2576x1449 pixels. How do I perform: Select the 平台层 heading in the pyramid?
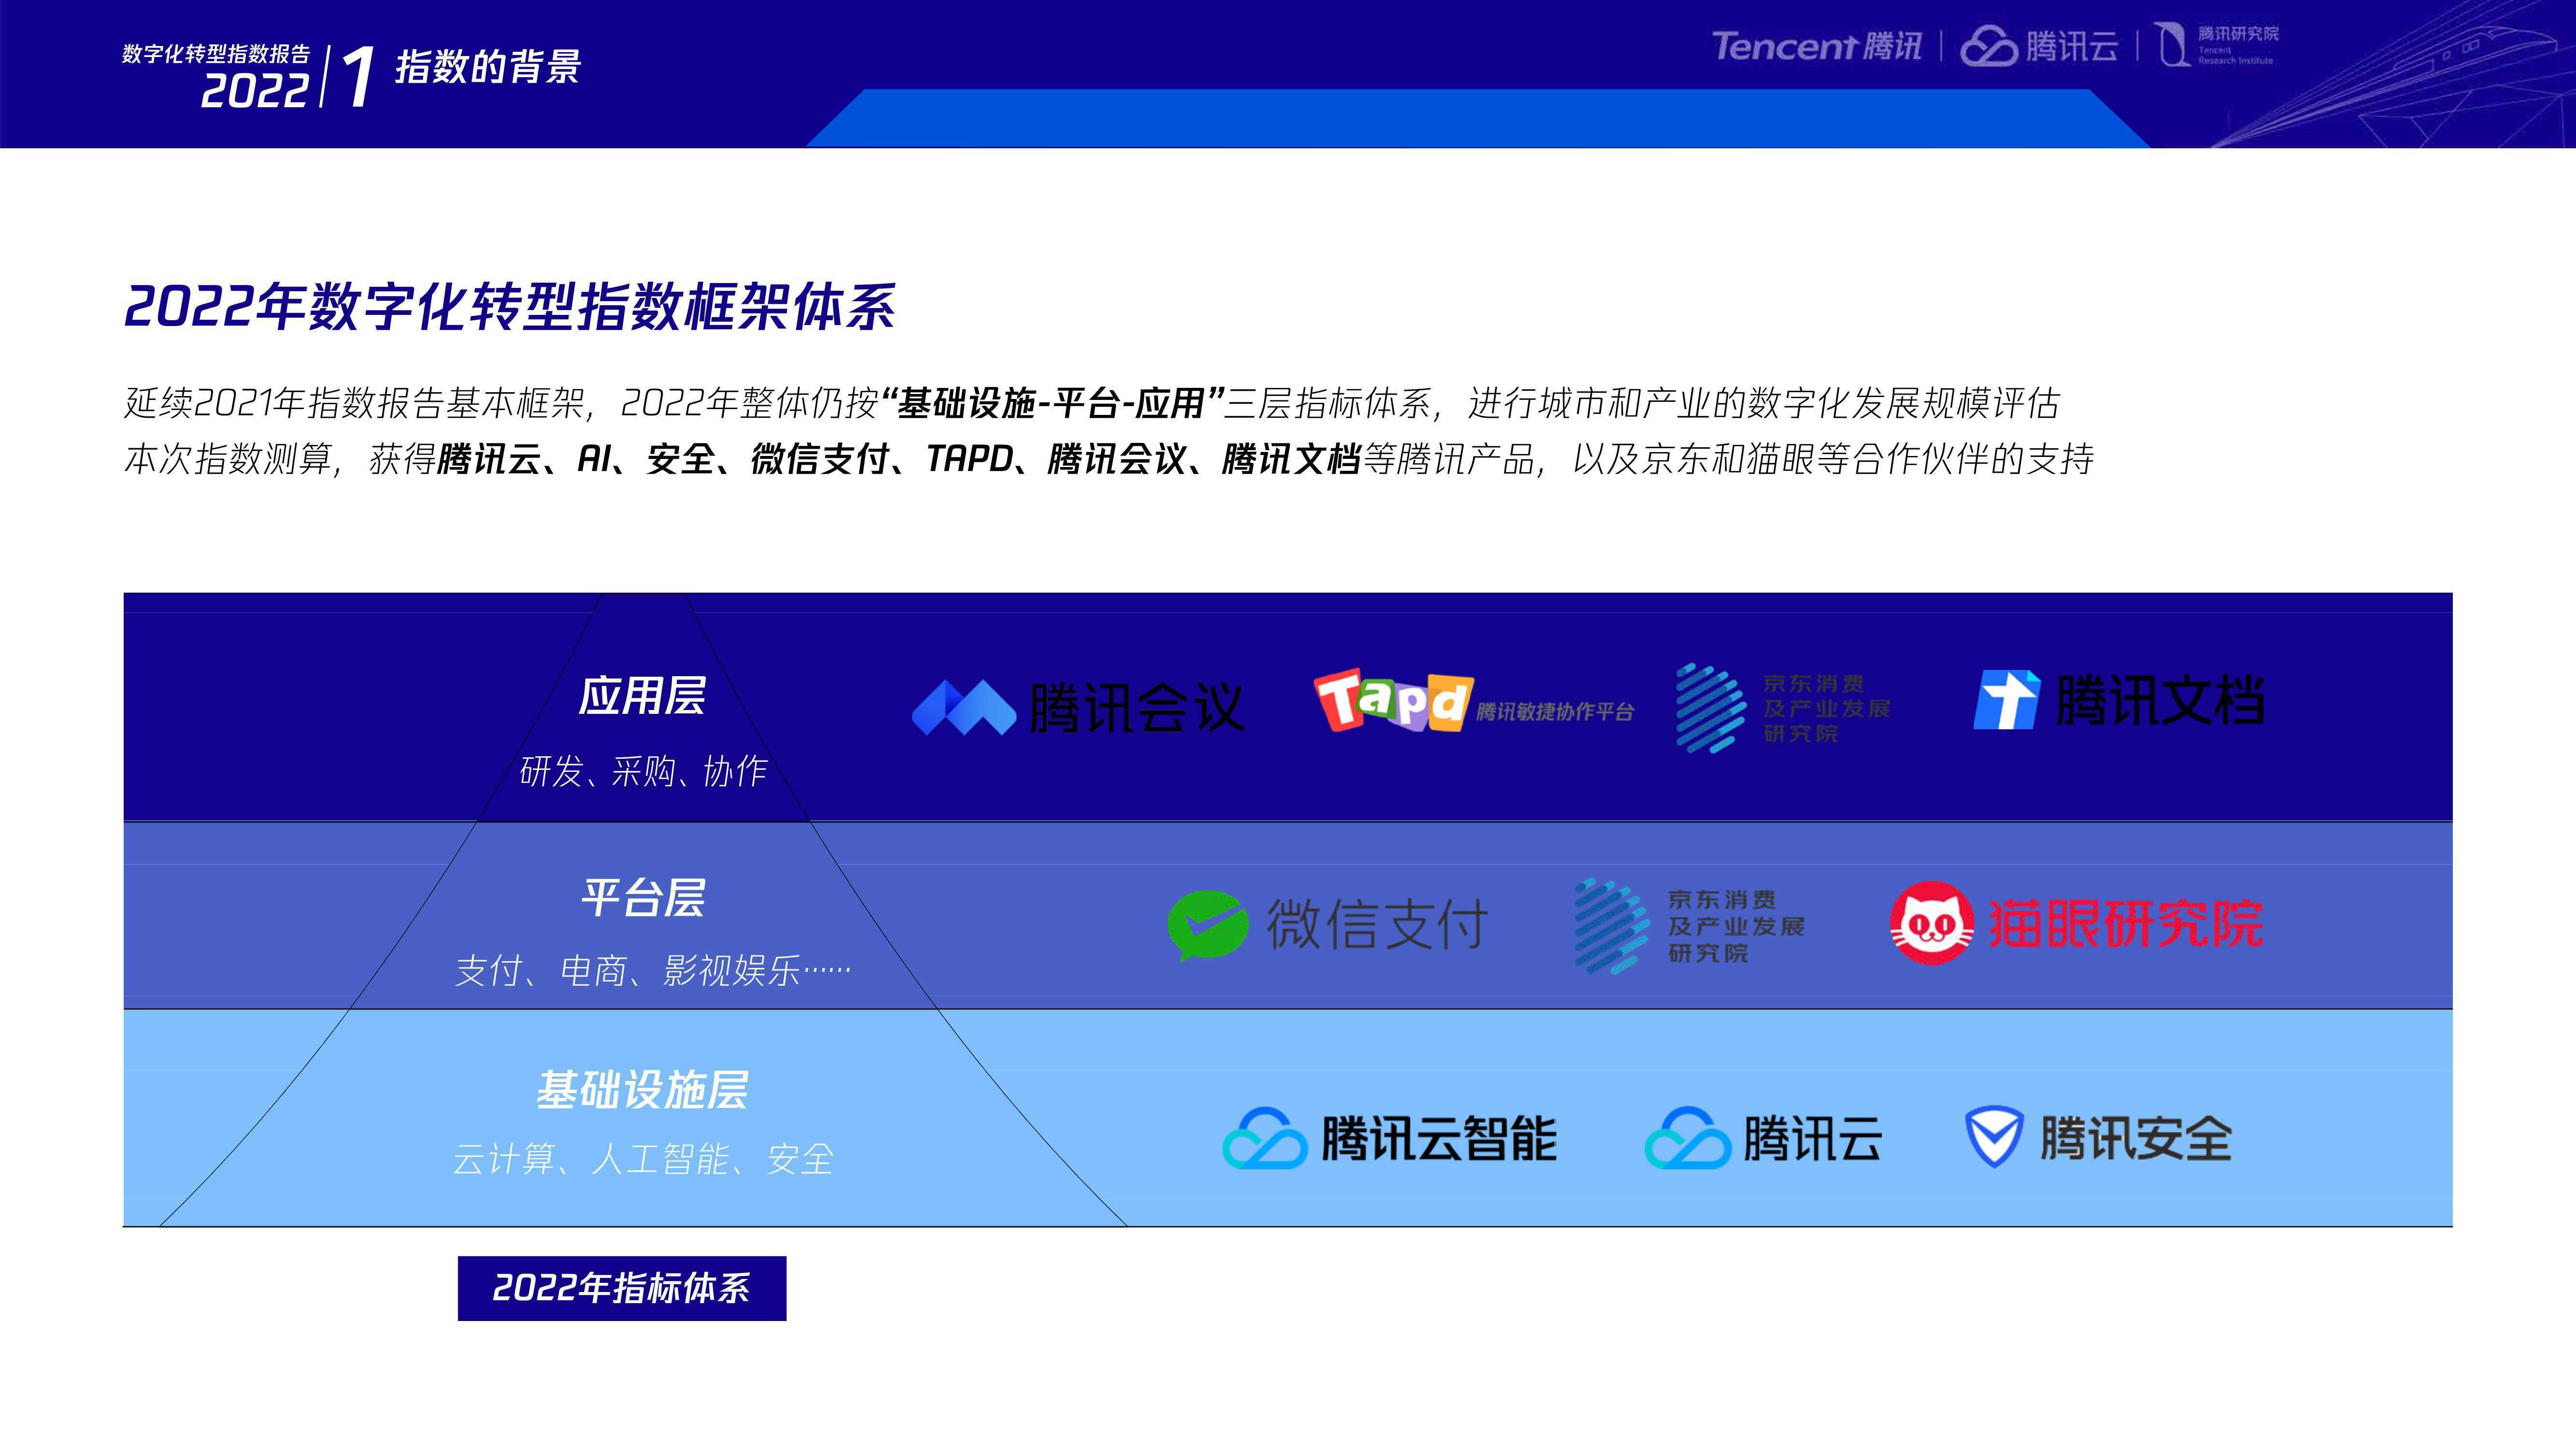pos(643,897)
